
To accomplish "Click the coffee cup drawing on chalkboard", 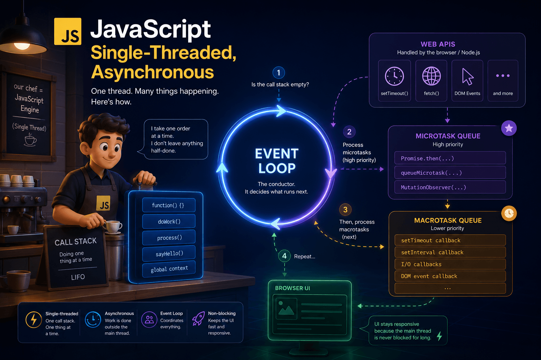I will coord(30,140).
